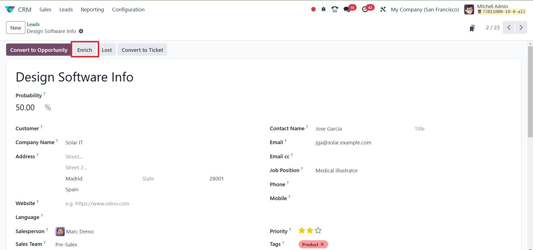
Task: Open the debug bug icon menu
Action: coord(324,9)
